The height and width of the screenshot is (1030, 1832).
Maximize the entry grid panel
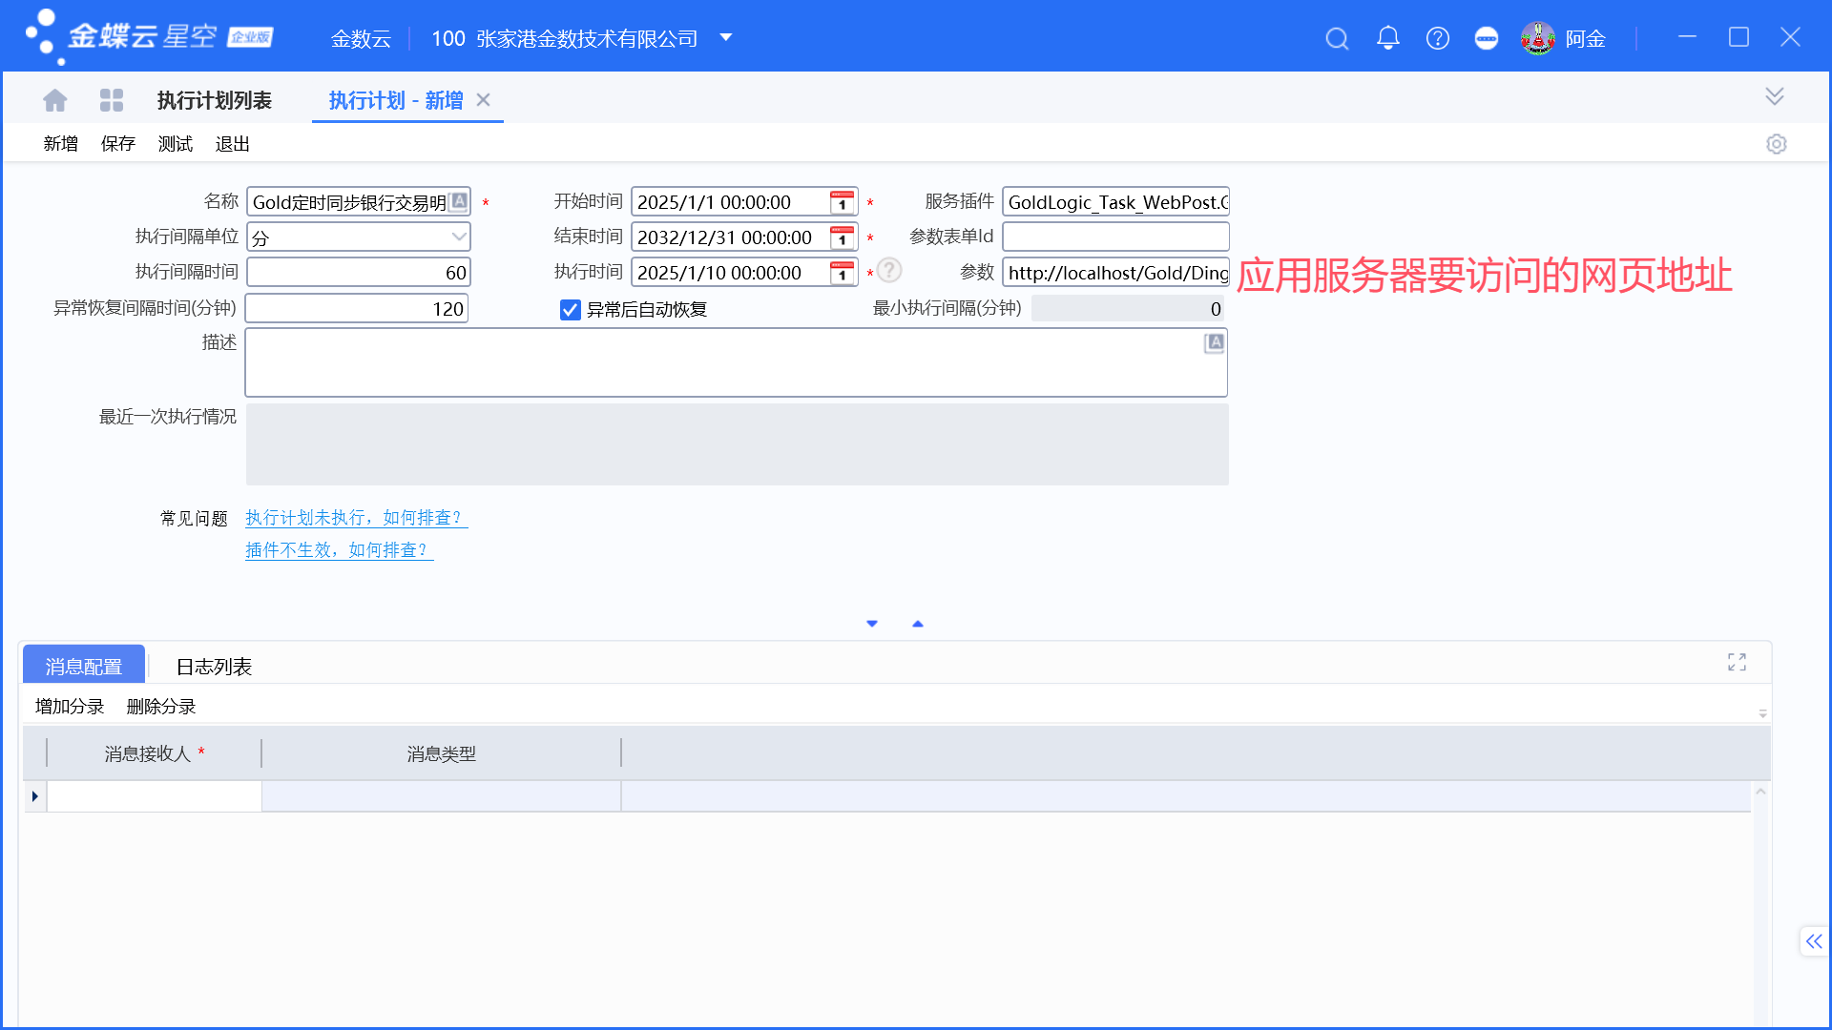(1737, 662)
